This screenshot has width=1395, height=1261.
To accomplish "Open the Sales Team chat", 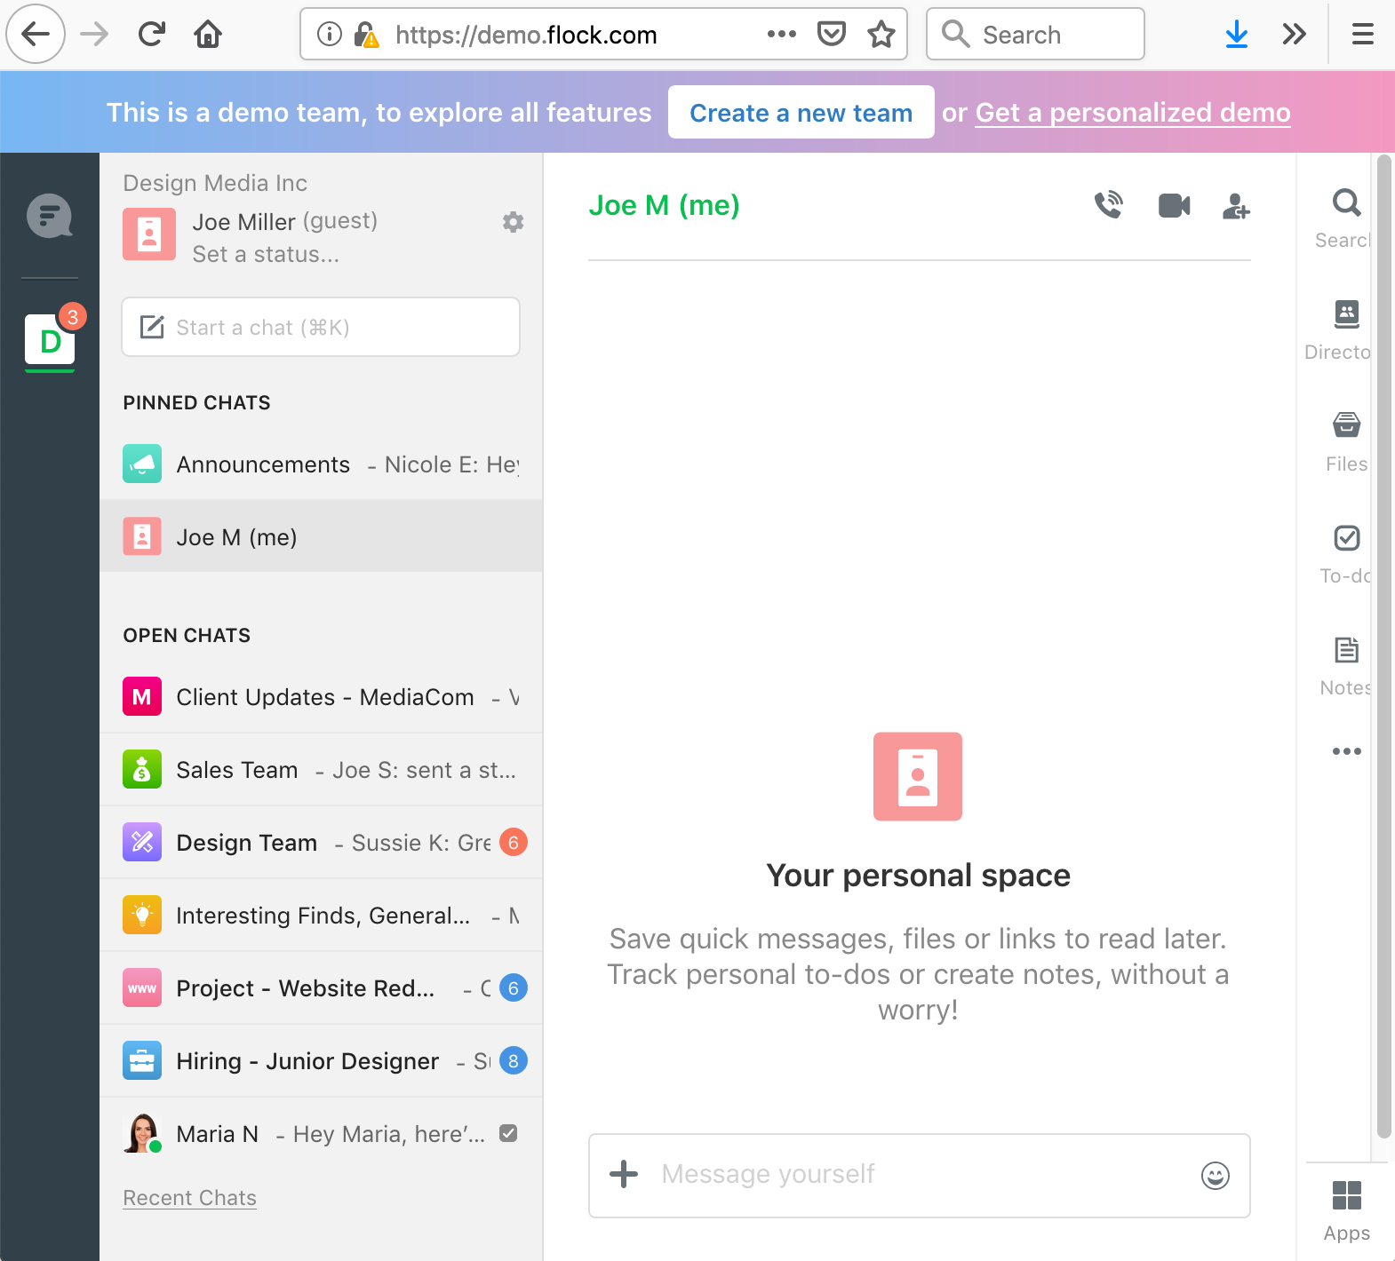I will 321,769.
